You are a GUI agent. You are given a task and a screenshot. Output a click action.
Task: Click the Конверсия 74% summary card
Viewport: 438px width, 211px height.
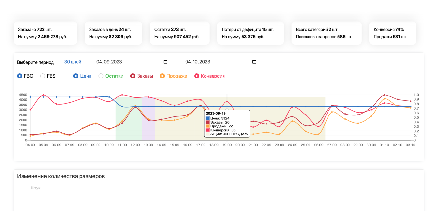coord(392,33)
